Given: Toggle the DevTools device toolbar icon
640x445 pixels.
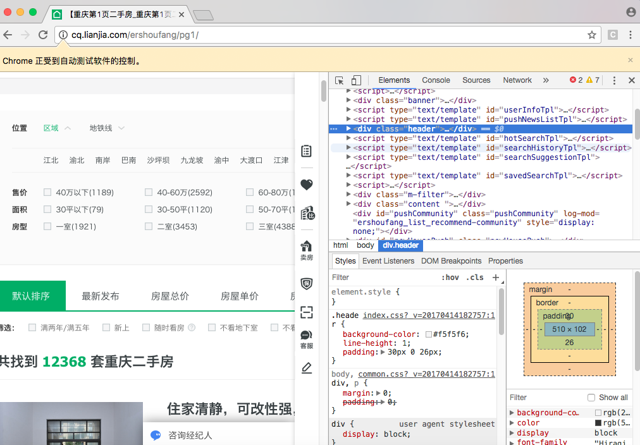Looking at the screenshot, I should [x=356, y=80].
